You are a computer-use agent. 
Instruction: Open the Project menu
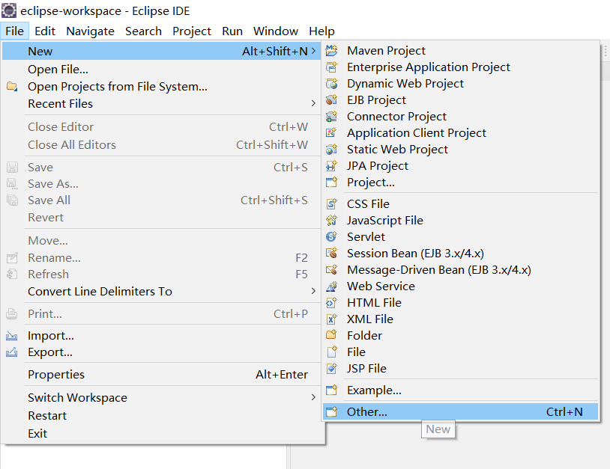[192, 31]
